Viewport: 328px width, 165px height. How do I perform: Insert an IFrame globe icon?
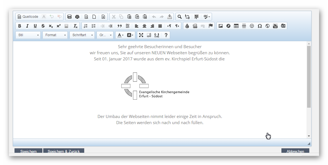(x=267, y=26)
